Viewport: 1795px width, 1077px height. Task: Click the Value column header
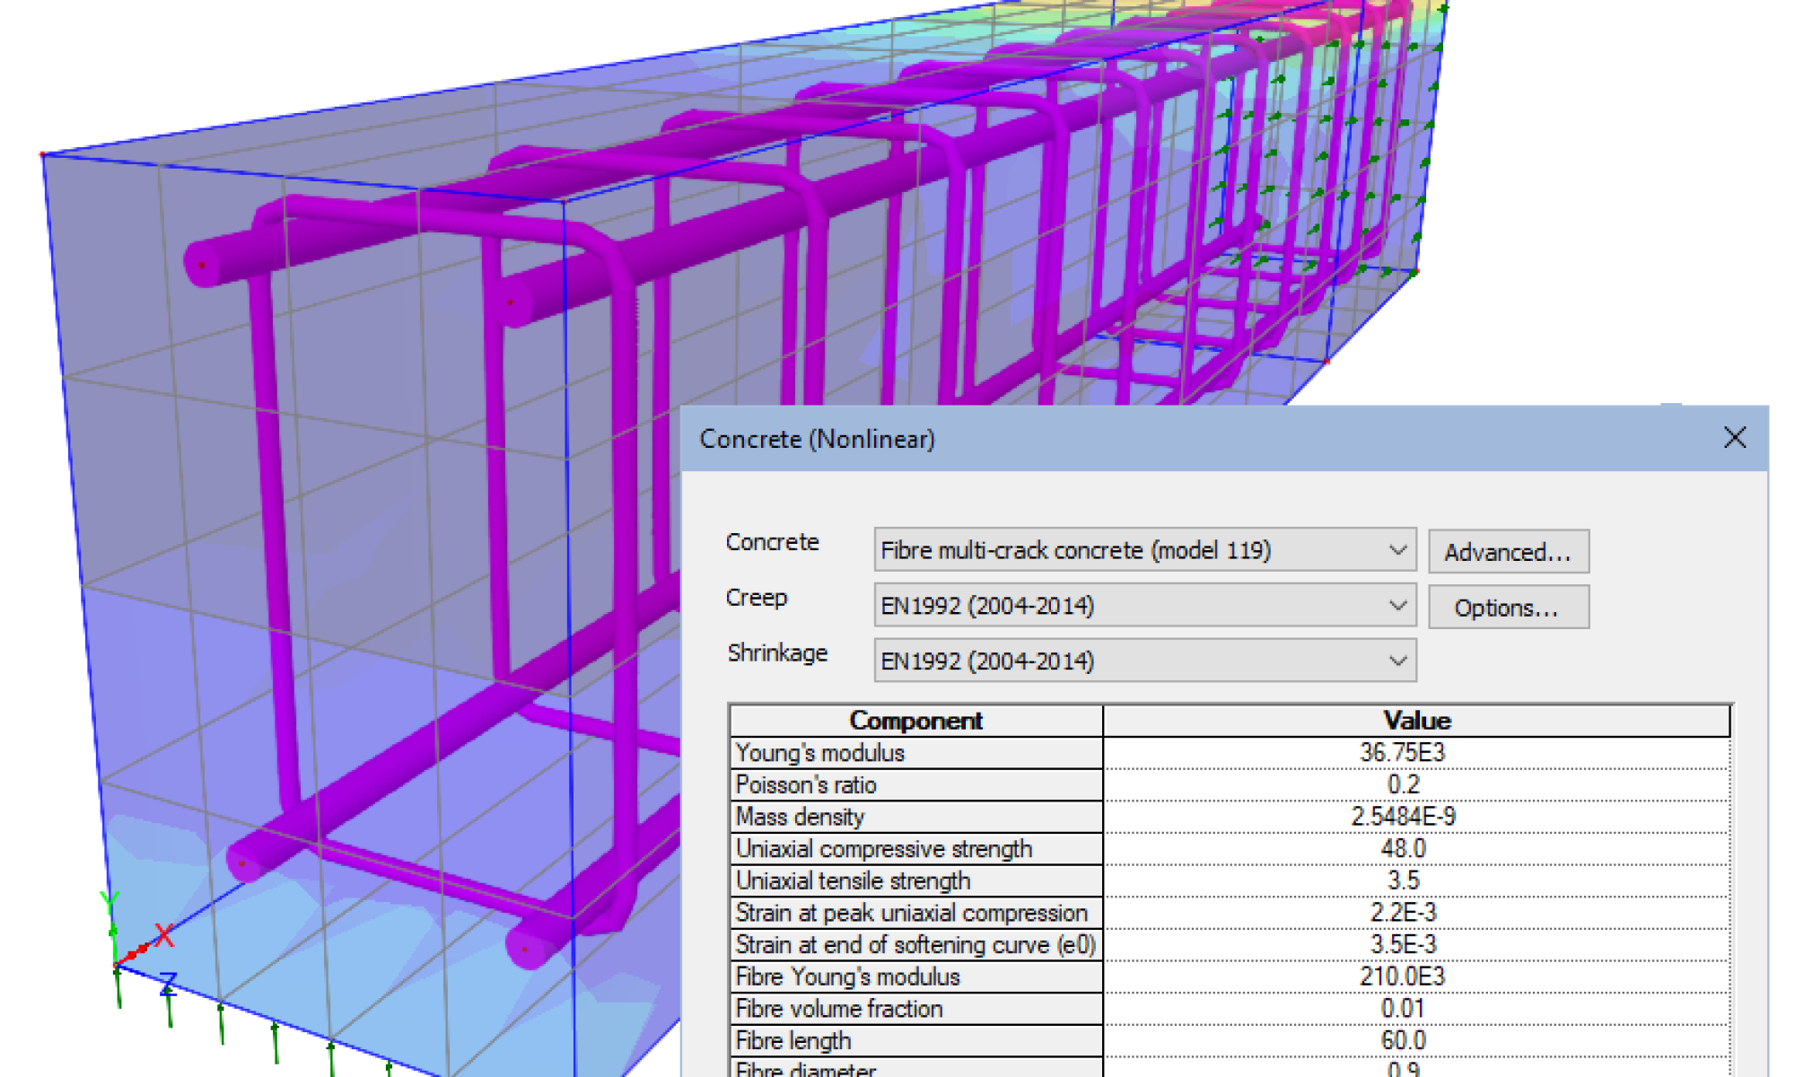point(1415,721)
